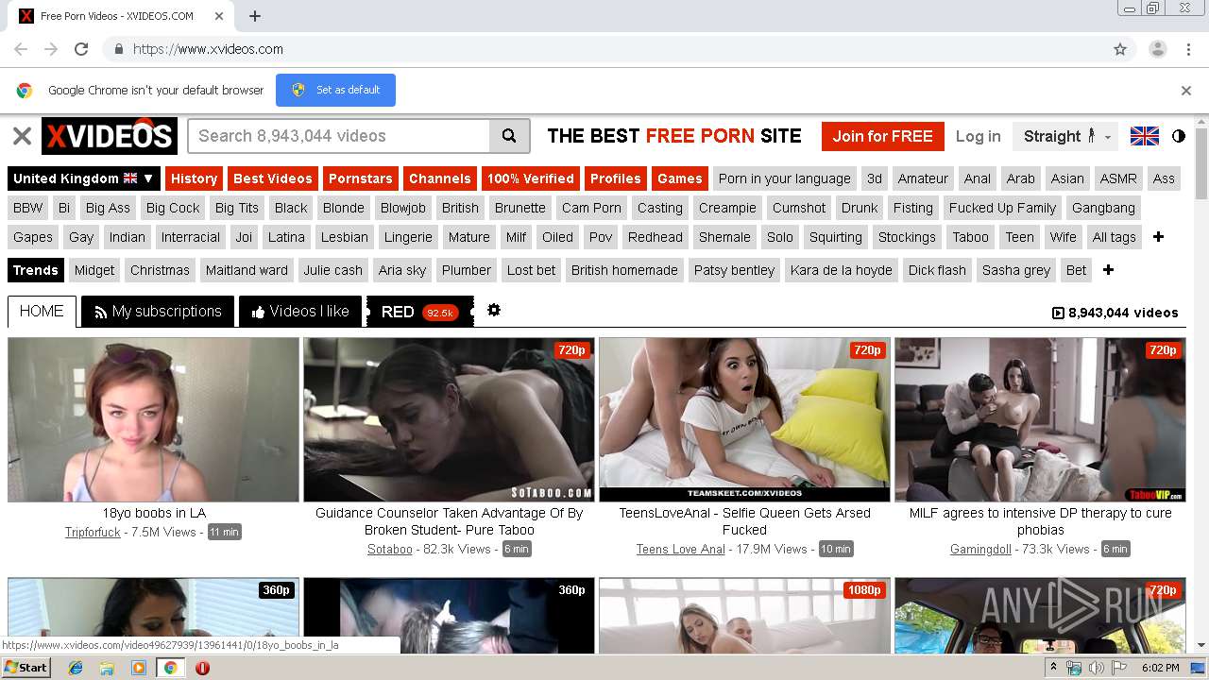Screen dimensions: 1209x680
Task: Click the 6:02 PM system clock
Action: (x=1160, y=668)
